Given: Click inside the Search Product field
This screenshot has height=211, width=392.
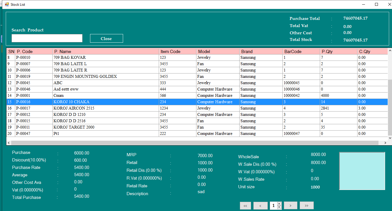Looking at the screenshot, I should coord(47,38).
